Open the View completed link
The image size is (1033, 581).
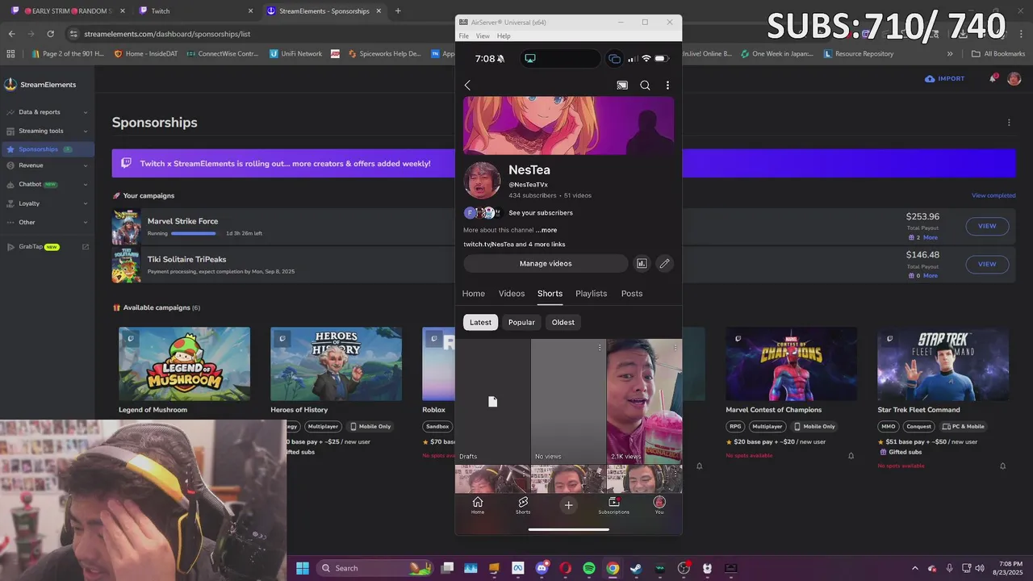point(993,195)
